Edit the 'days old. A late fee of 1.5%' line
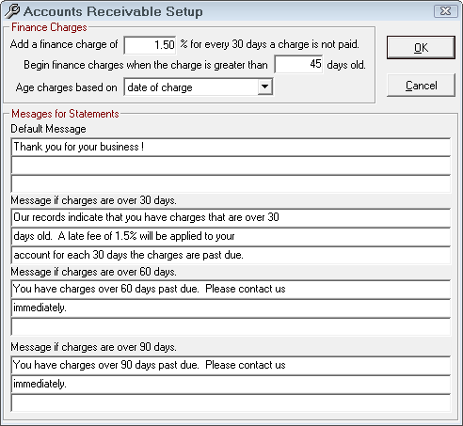The image size is (463, 426). (x=231, y=237)
